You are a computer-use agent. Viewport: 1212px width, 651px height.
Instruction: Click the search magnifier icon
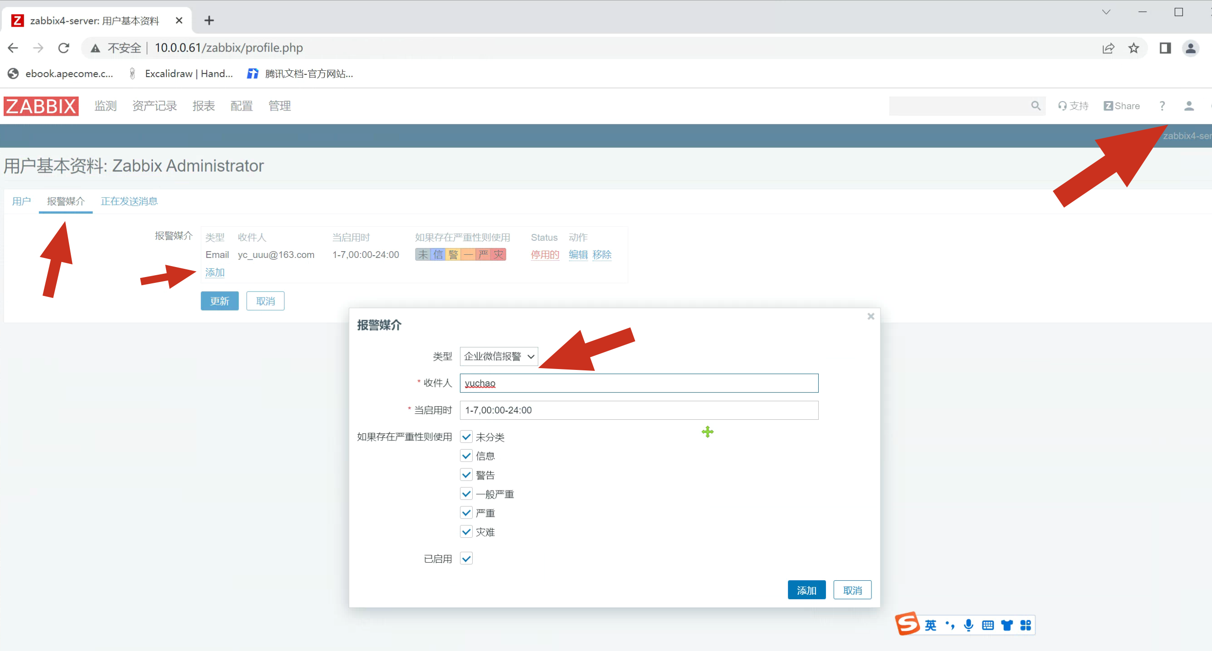coord(1035,106)
